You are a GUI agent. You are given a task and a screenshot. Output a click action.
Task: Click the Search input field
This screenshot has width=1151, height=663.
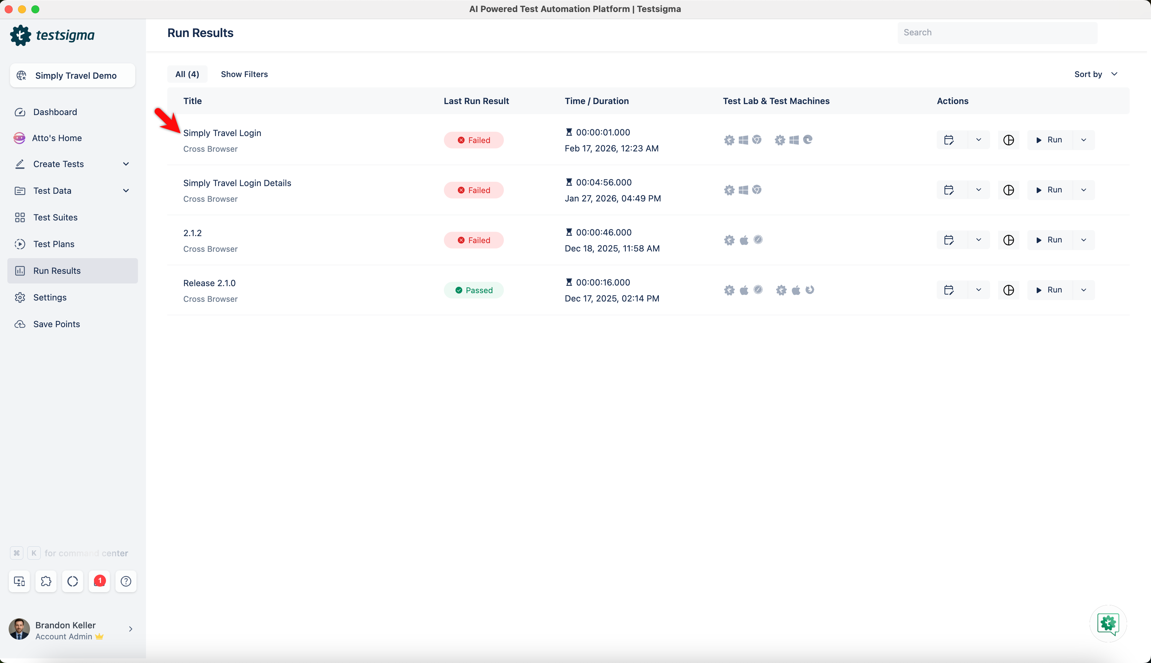coord(997,32)
